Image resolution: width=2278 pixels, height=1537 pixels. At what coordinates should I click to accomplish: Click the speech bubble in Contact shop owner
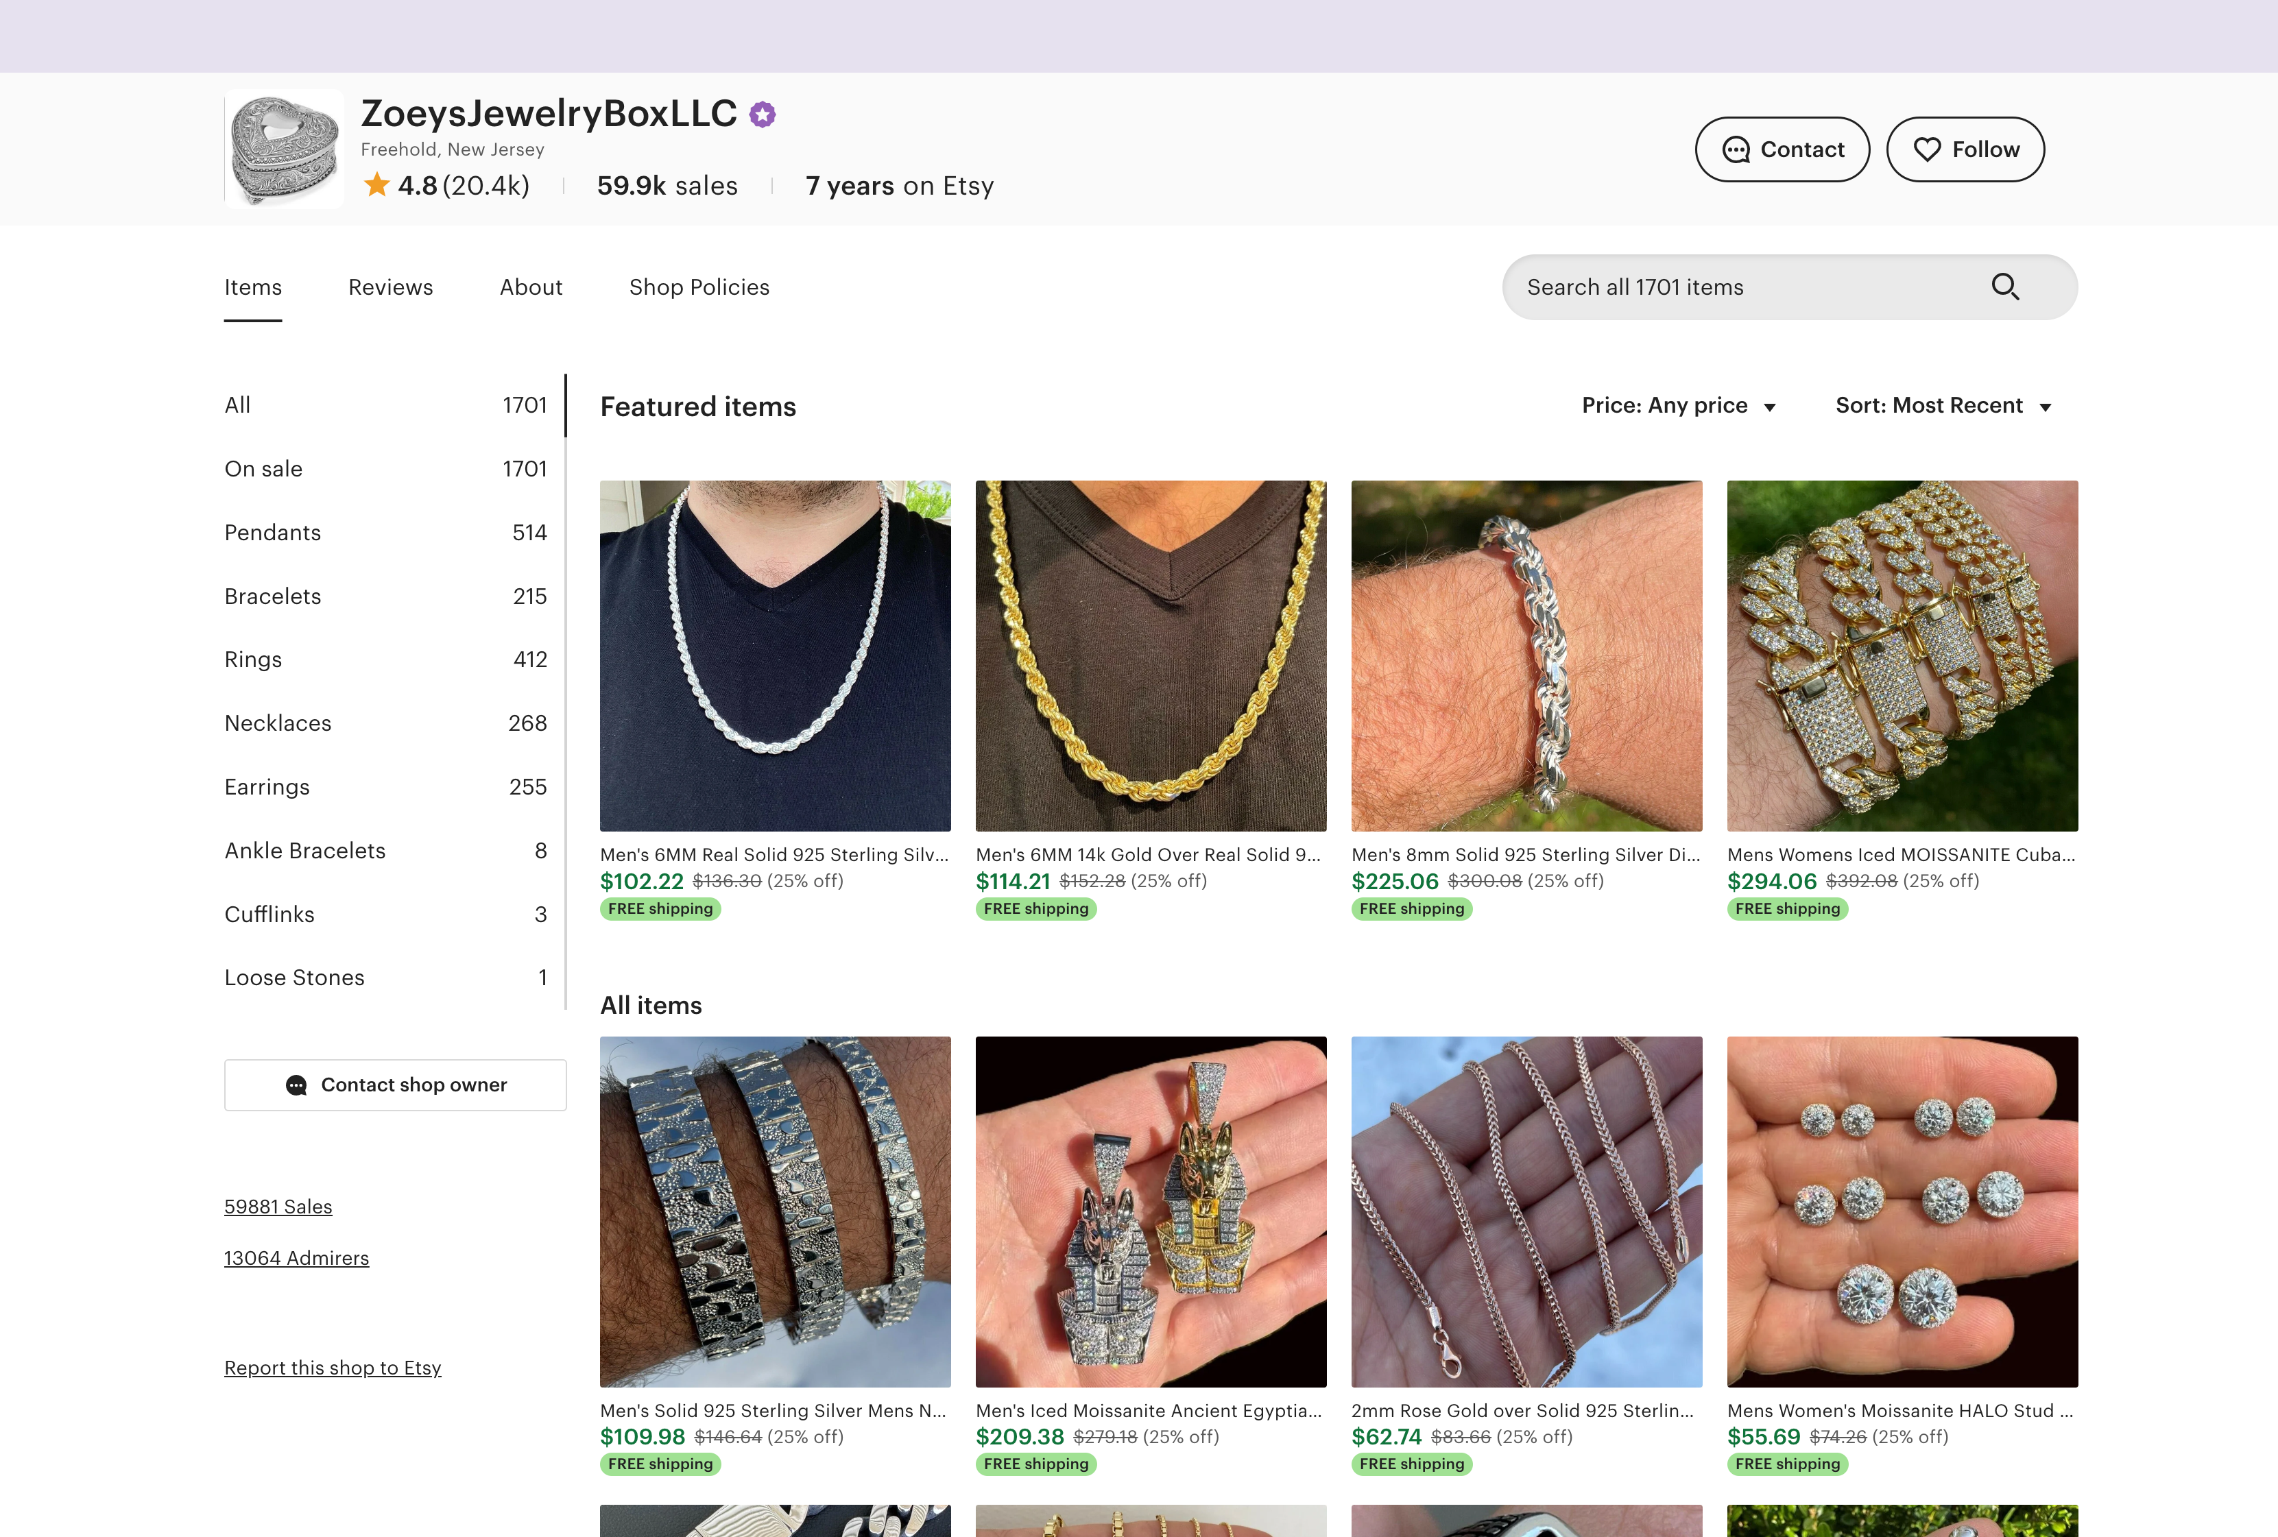[x=296, y=1085]
